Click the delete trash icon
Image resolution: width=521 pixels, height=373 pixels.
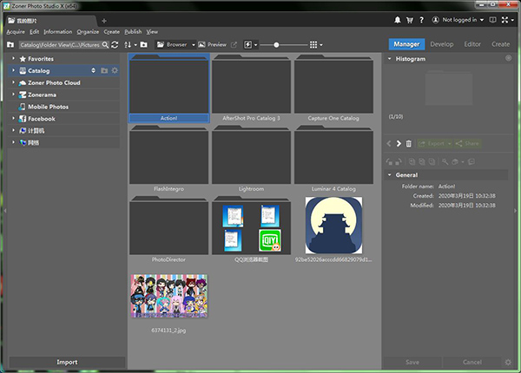tap(409, 144)
